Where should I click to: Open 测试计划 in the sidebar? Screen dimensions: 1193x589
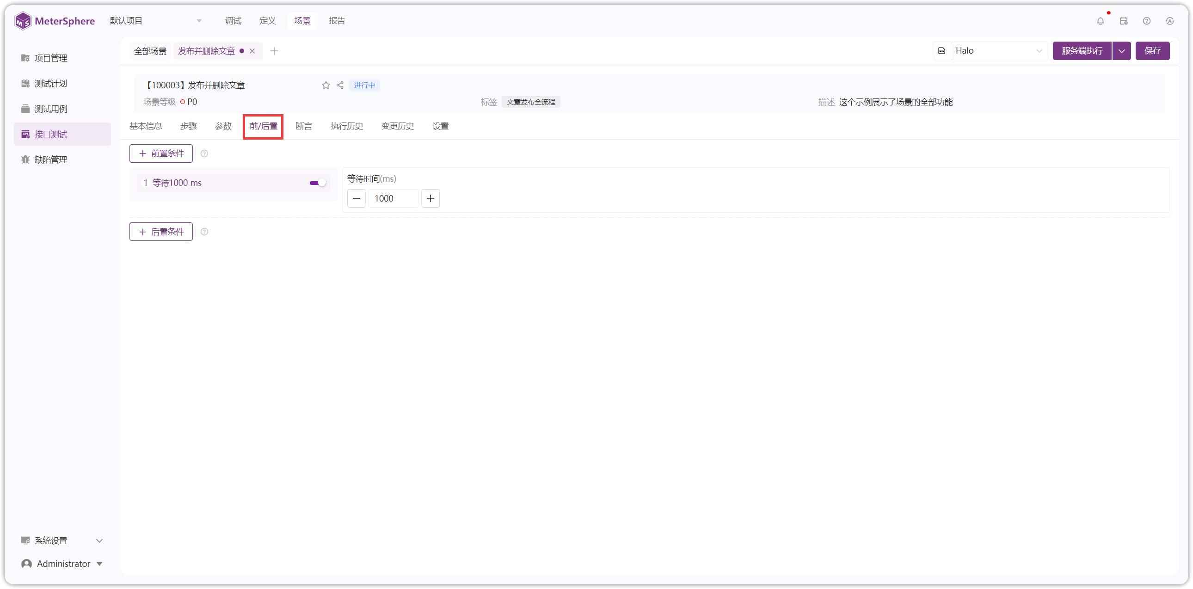[x=62, y=83]
